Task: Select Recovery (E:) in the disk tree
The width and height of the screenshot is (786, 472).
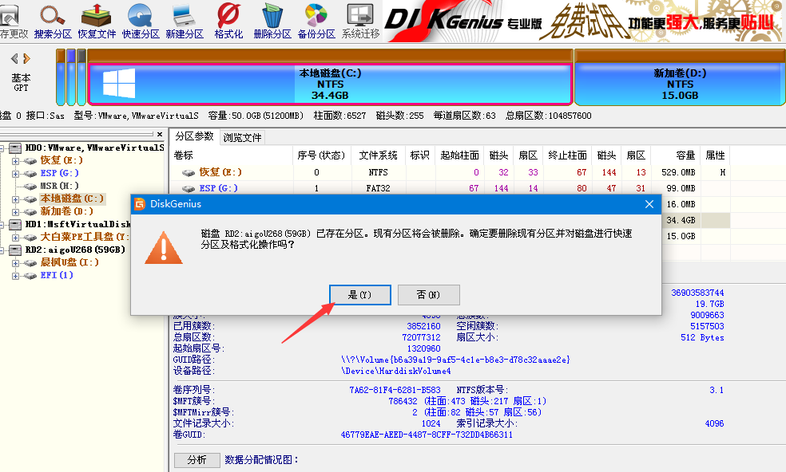Action: pos(62,160)
